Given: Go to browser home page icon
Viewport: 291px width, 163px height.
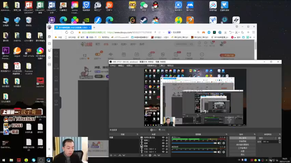Looking at the screenshot, I should (x=72, y=32).
